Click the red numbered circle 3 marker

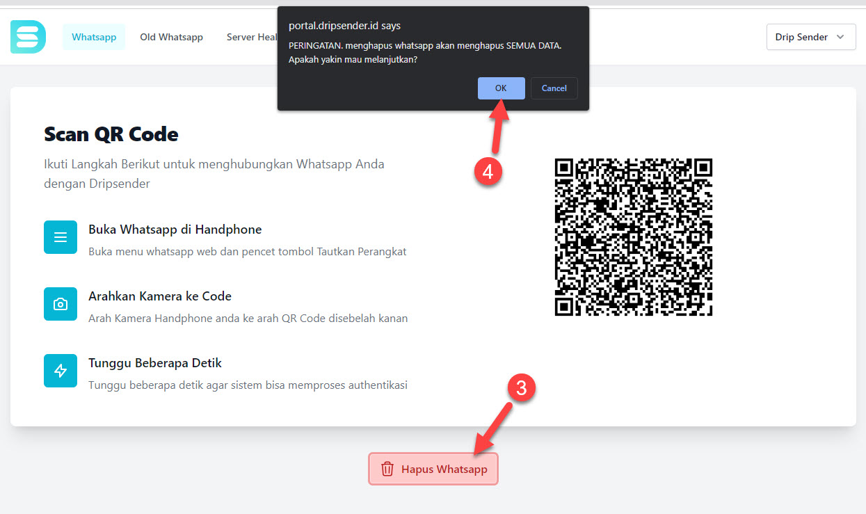[x=521, y=388]
